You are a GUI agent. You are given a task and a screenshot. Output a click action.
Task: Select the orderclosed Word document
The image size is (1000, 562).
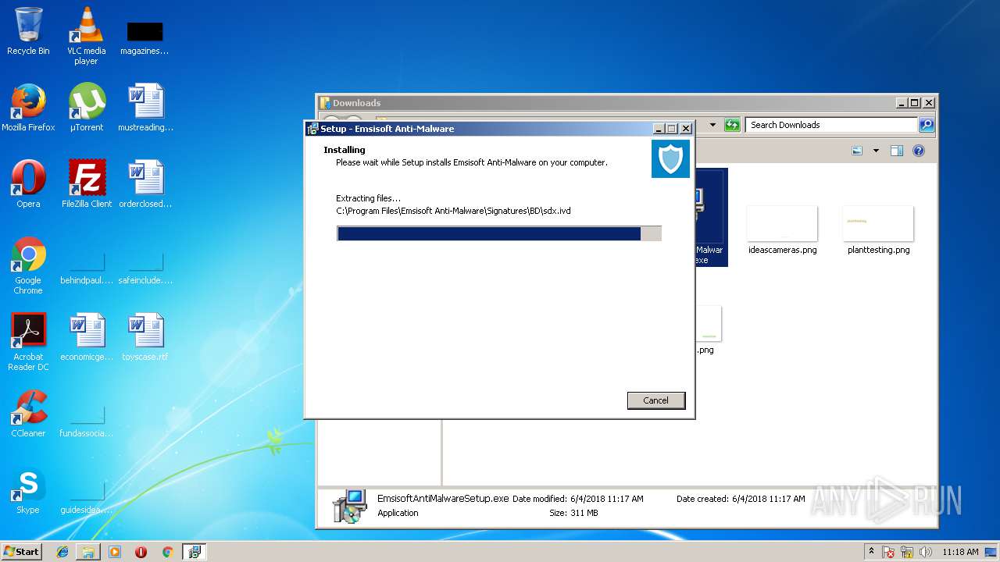click(145, 184)
